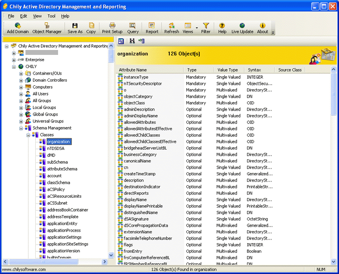Collapse the Schema Management node
This screenshot has width=339, height=274.
pos(21,128)
